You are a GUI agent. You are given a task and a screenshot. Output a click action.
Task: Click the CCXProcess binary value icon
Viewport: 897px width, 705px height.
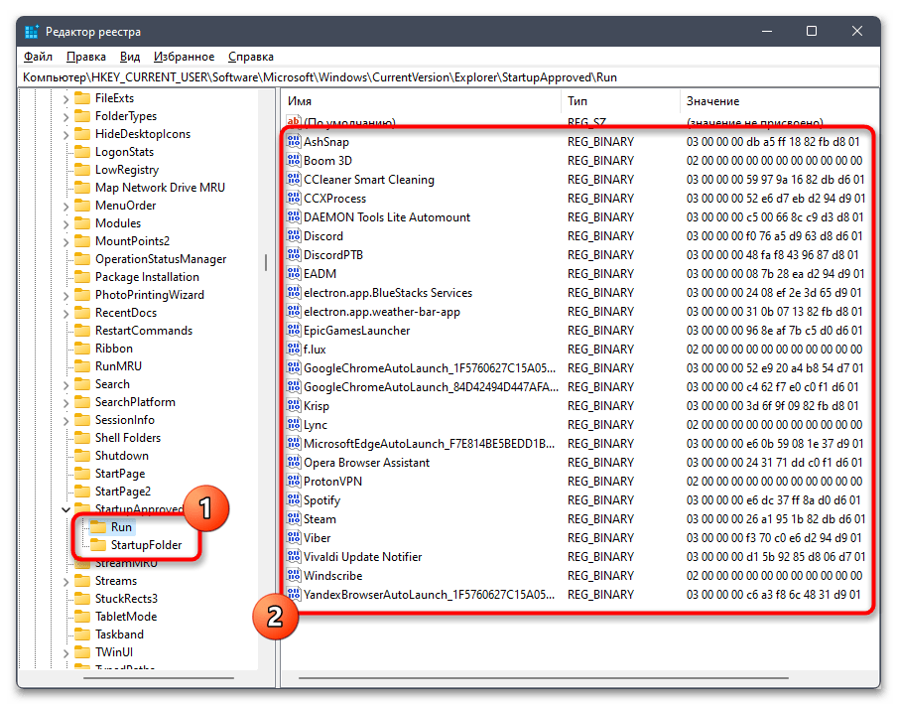[294, 198]
